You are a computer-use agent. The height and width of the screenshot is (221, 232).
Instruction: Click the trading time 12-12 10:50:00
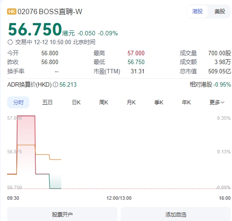coord(52,42)
